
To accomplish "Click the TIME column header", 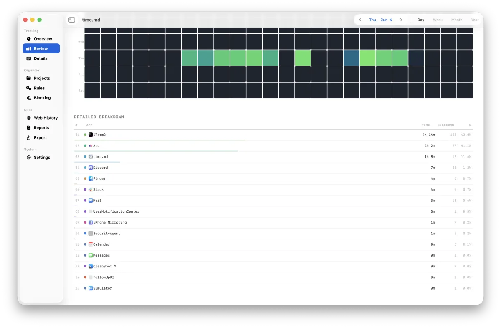I will pos(425,125).
